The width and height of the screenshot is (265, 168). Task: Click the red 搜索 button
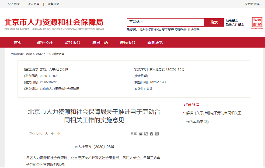pos(214,22)
